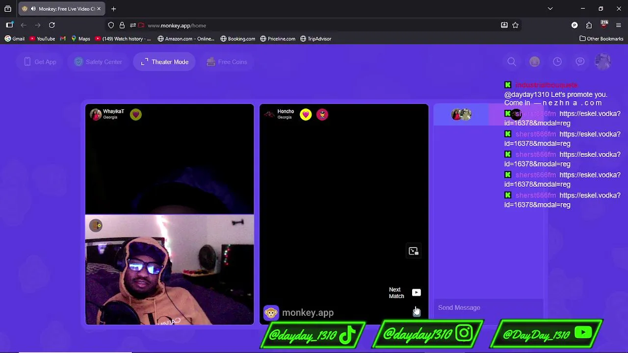Open the Free Coins page
628x353 pixels.
[x=227, y=62]
